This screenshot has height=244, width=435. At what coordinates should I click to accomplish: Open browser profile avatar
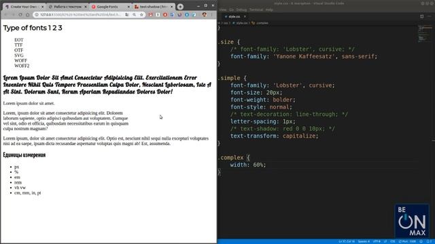click(205, 15)
